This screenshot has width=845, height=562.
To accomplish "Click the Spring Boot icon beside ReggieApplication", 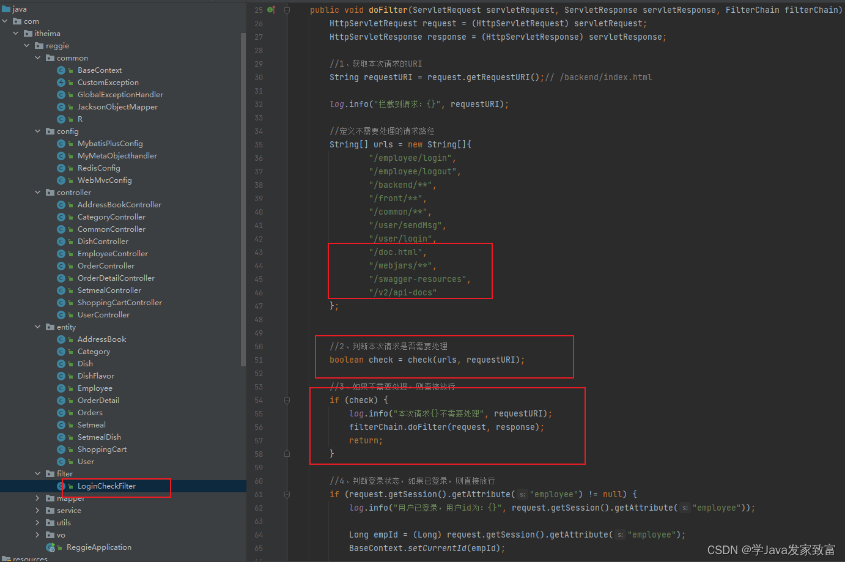I will pyautogui.click(x=50, y=547).
